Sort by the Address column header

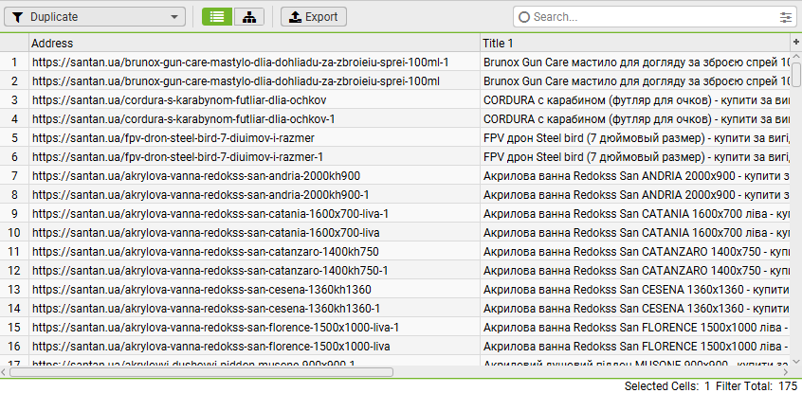[x=254, y=43]
